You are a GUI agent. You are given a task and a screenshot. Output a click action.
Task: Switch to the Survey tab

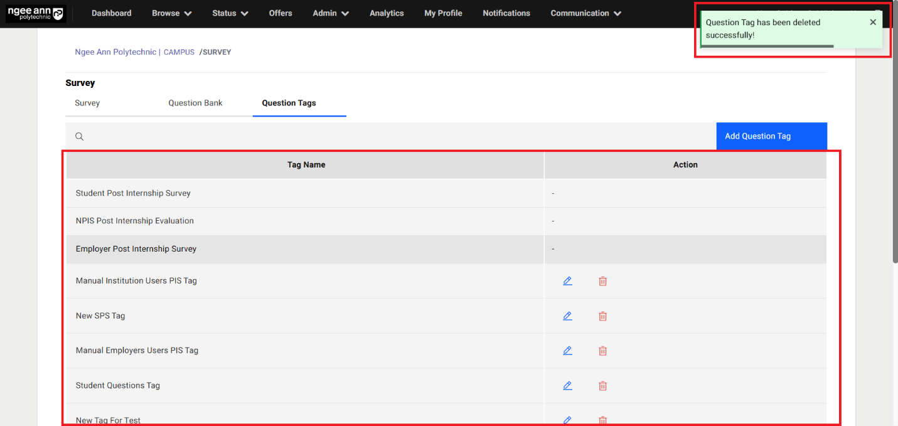tap(87, 103)
